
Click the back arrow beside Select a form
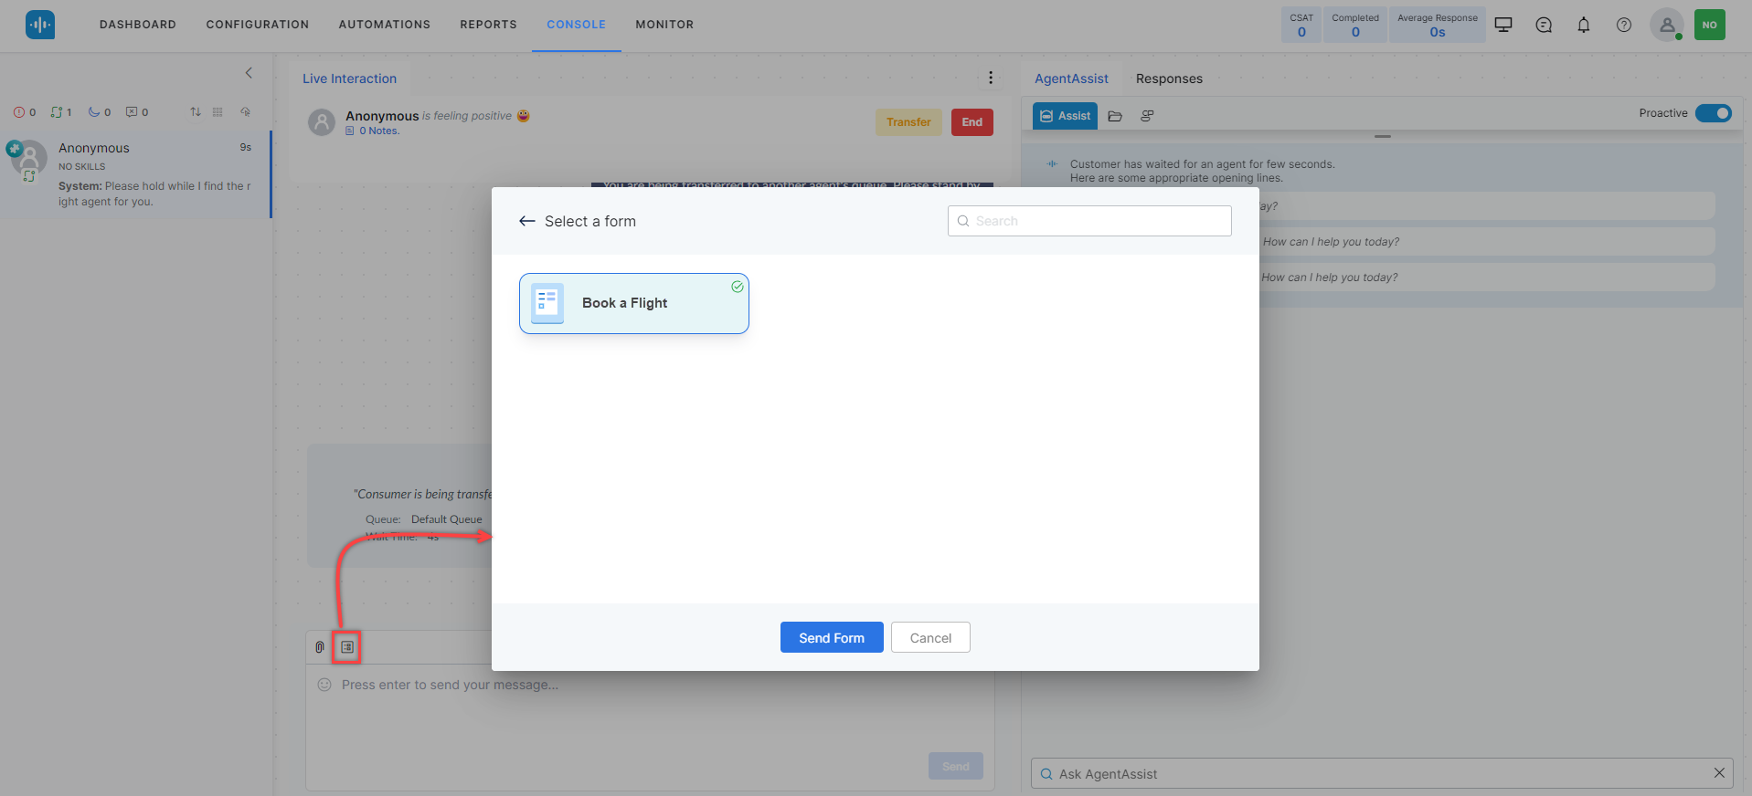(x=526, y=221)
